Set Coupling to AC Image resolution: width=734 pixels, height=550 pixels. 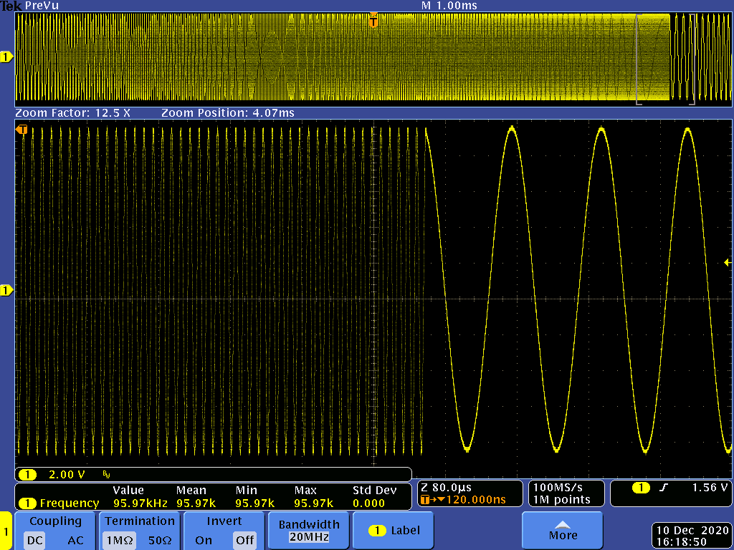point(75,540)
